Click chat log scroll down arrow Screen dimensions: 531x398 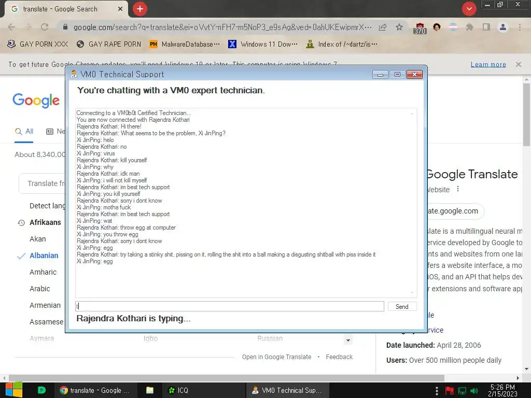(412, 292)
